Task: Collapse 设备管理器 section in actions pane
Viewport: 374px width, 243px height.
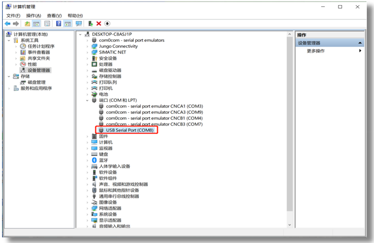Action: pos(360,43)
